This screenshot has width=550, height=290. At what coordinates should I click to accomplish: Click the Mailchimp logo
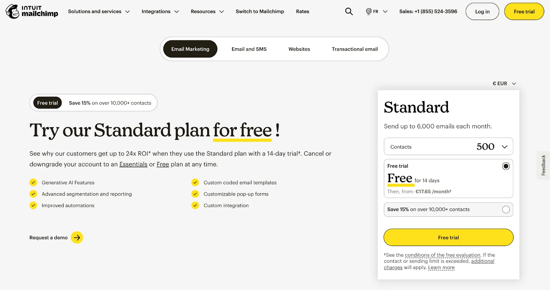coord(32,11)
